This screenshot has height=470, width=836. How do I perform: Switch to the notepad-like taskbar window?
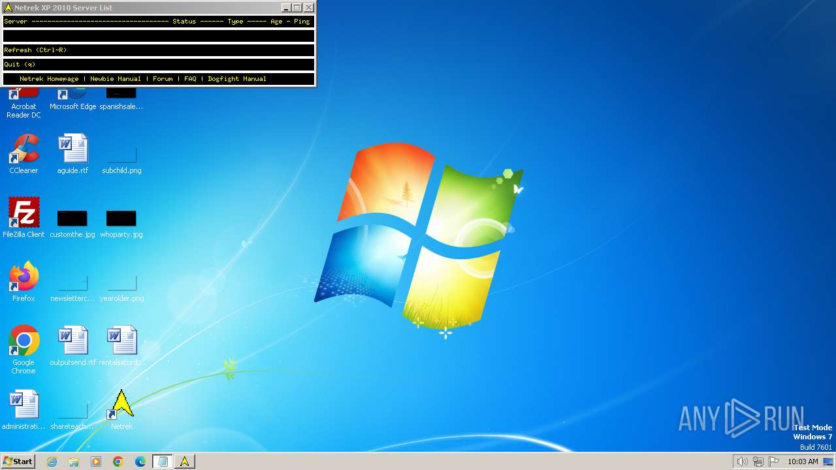(x=163, y=462)
